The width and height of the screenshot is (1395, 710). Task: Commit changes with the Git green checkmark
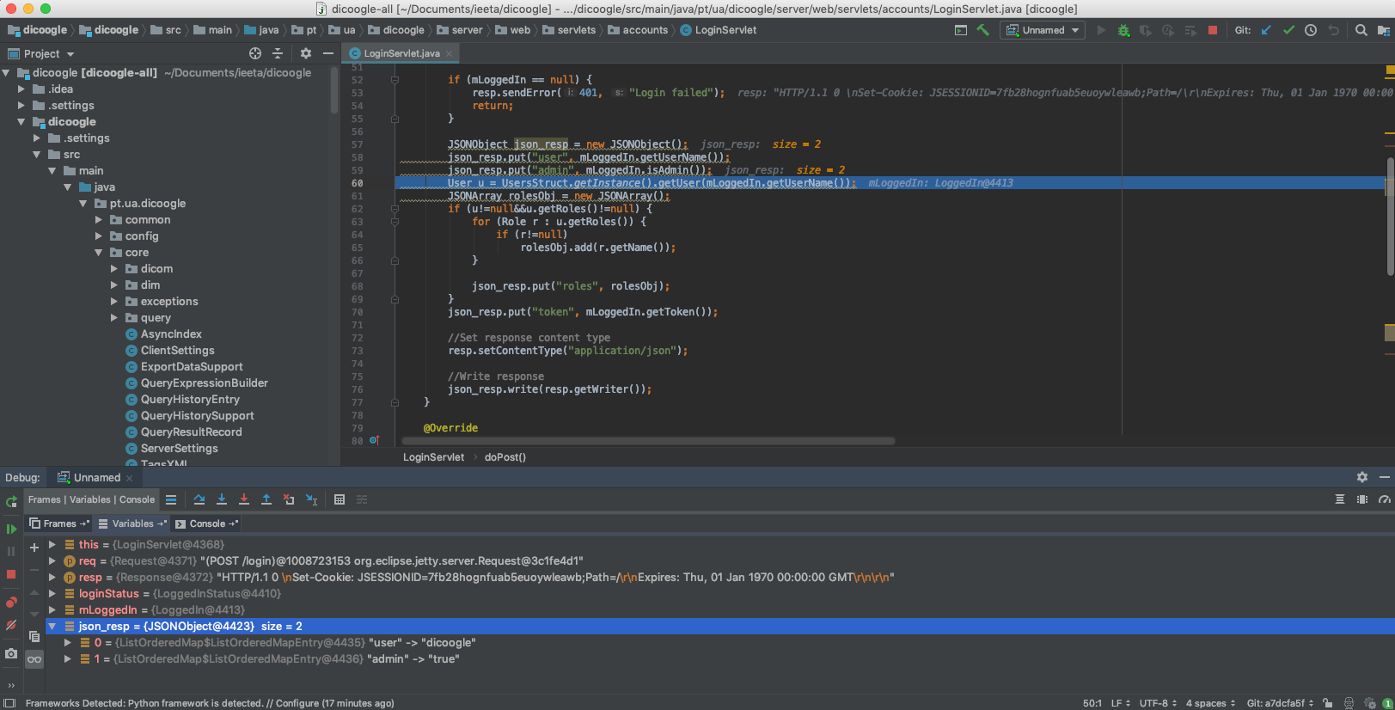[1288, 30]
